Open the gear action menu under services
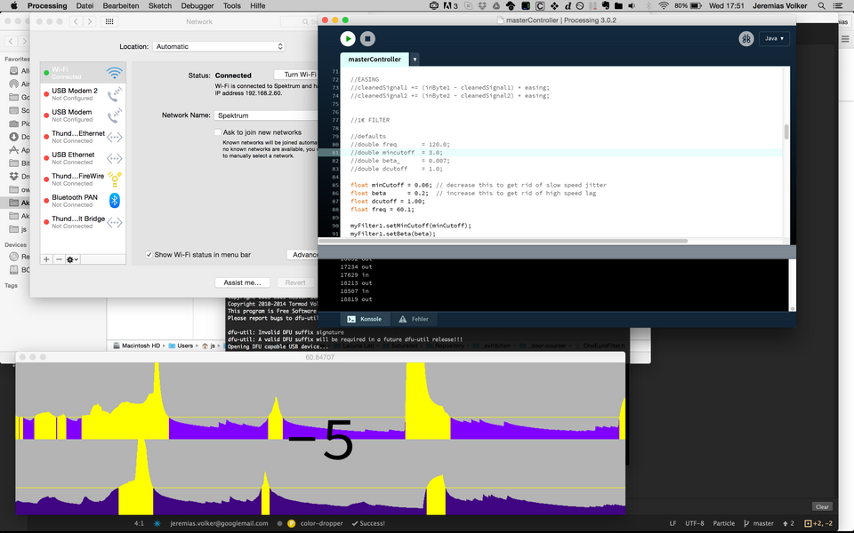The height and width of the screenshot is (533, 854). click(72, 259)
